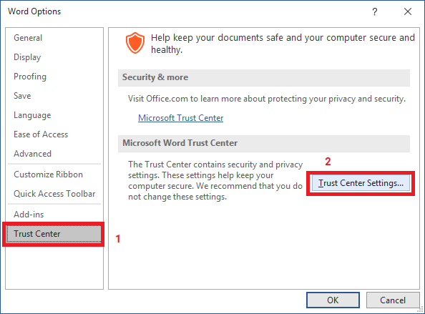This screenshot has width=425, height=314.
Task: Confirm with the OK button
Action: pyautogui.click(x=333, y=300)
